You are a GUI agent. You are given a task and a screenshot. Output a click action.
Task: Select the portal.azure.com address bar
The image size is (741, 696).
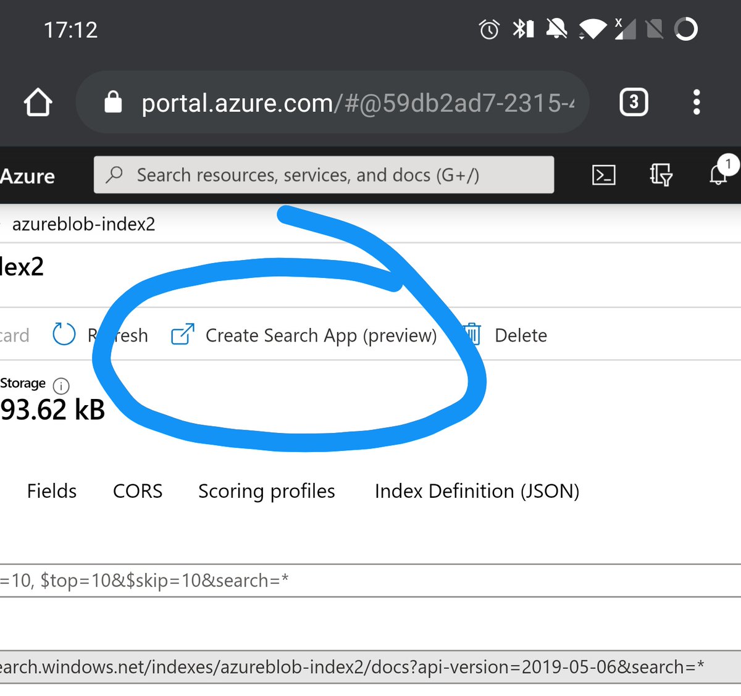pos(332,102)
